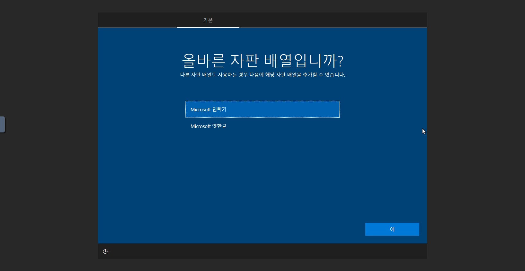
Task: Click the 배열입니까? word in the title
Action: (x=304, y=61)
